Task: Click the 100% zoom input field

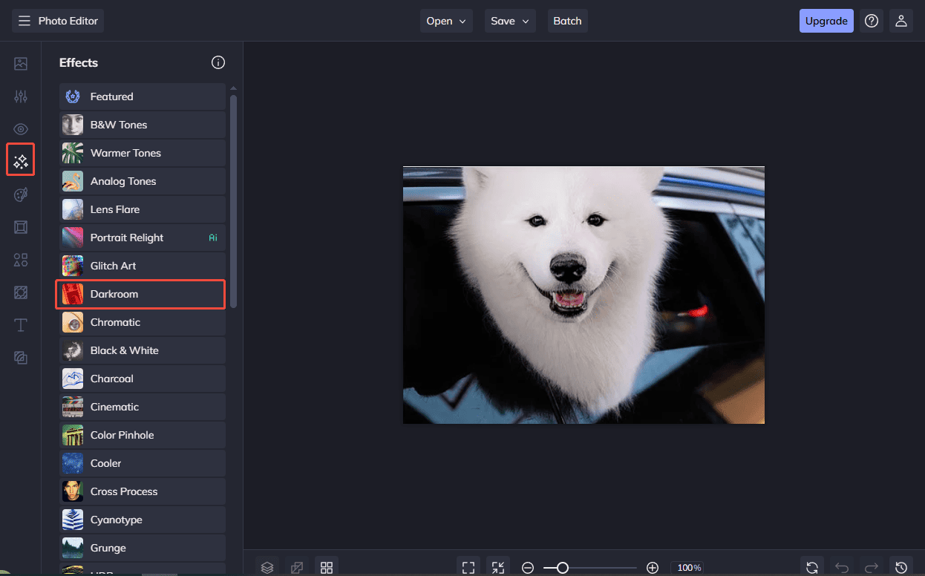Action: pyautogui.click(x=688, y=567)
